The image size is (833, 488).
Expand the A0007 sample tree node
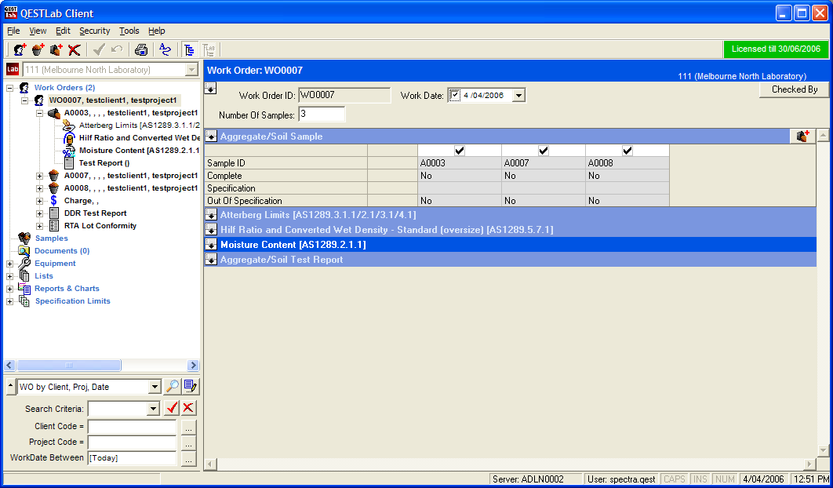pos(39,176)
